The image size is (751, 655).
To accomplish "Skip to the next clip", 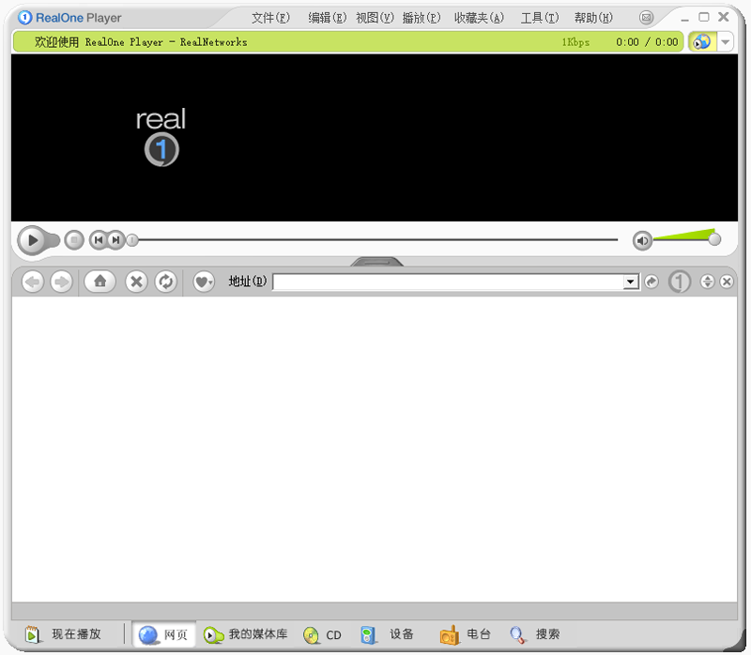I will pyautogui.click(x=115, y=240).
